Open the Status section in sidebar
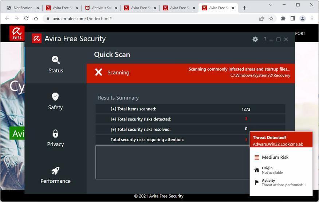Screen dimensions: 319x202 [56, 64]
